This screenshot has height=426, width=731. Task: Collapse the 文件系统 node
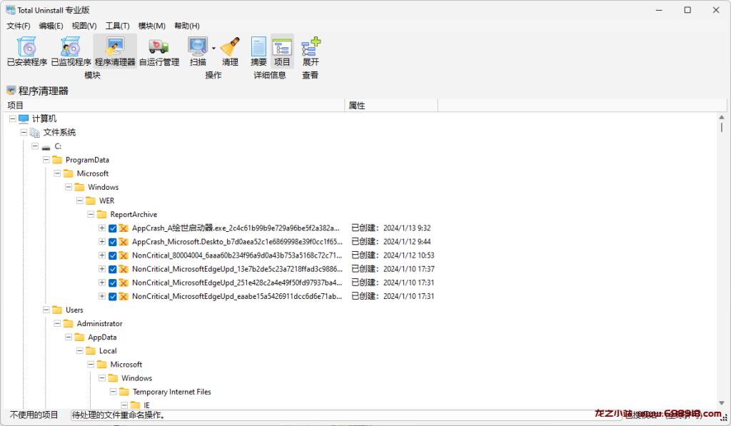(x=24, y=133)
